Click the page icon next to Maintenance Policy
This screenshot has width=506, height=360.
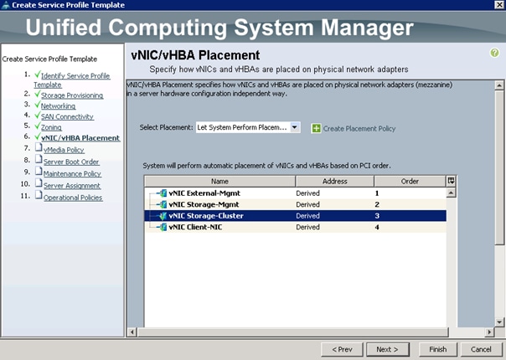(39, 172)
